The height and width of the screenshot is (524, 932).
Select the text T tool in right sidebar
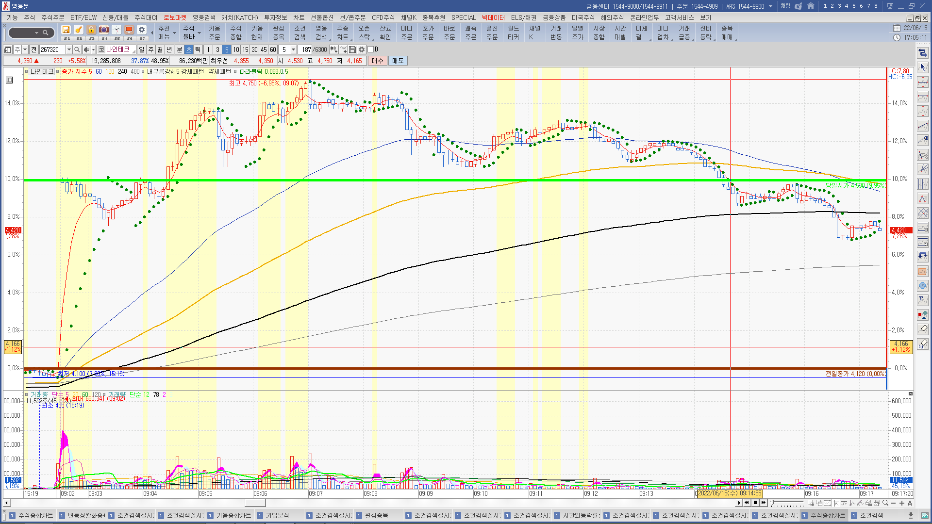(922, 300)
